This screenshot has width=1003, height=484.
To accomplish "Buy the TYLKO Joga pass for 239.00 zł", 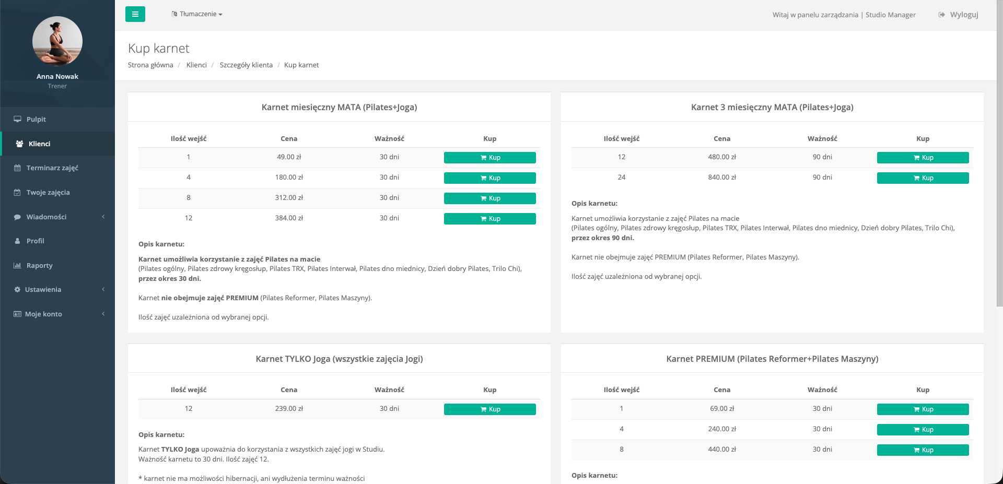I will tap(489, 409).
